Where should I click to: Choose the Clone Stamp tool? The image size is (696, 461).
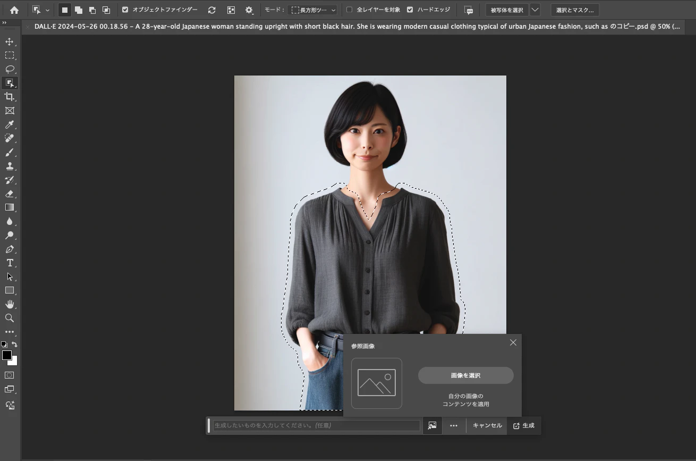(x=10, y=166)
